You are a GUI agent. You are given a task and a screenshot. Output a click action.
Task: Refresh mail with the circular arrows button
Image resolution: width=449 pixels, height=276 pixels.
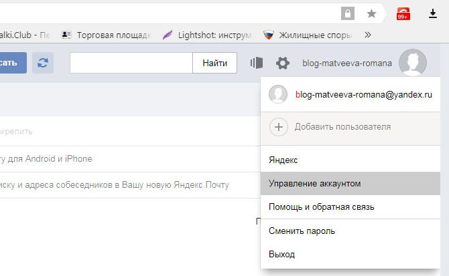[43, 63]
